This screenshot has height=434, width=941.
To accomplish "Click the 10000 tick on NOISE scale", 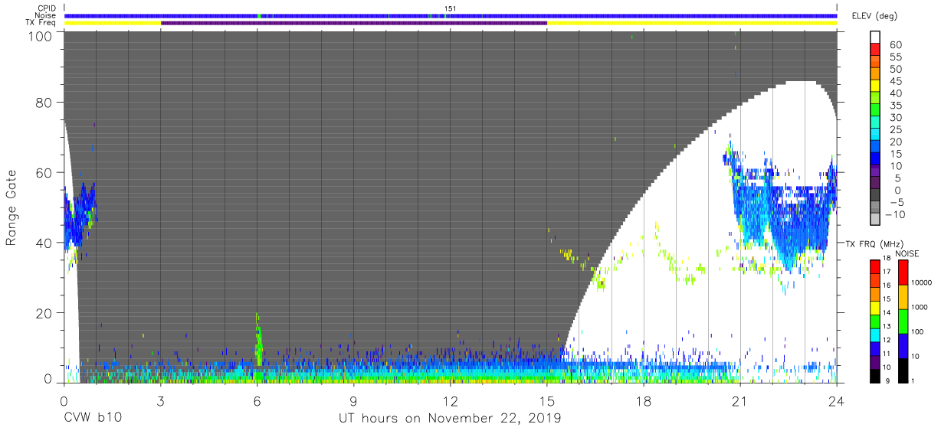I will tap(923, 283).
